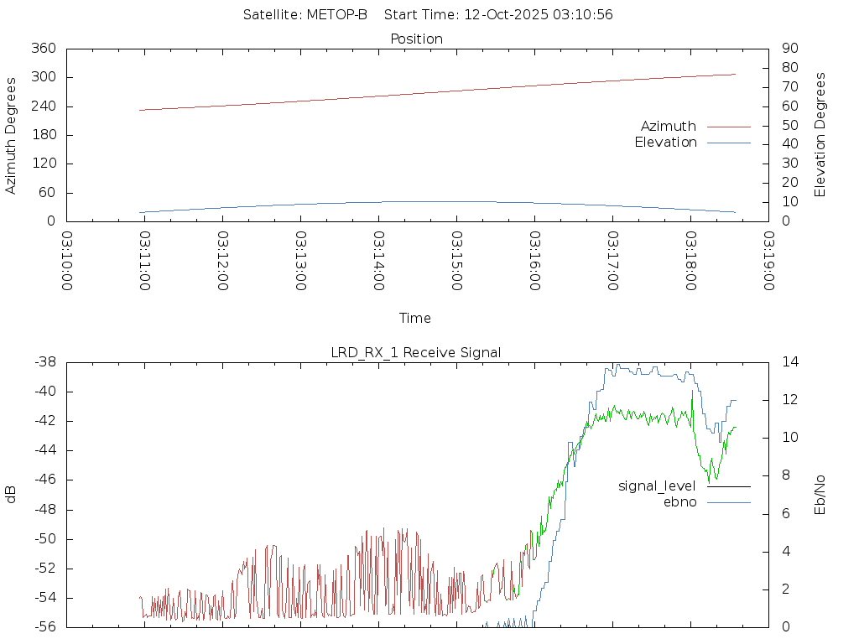Click the signal_level legend line sample
The image size is (859, 644).
(728, 486)
